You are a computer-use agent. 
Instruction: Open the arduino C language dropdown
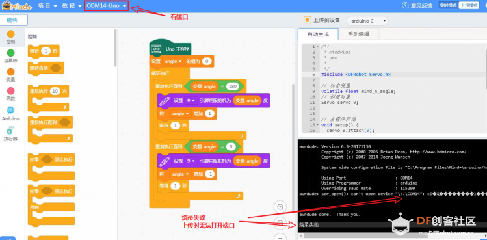(x=367, y=21)
